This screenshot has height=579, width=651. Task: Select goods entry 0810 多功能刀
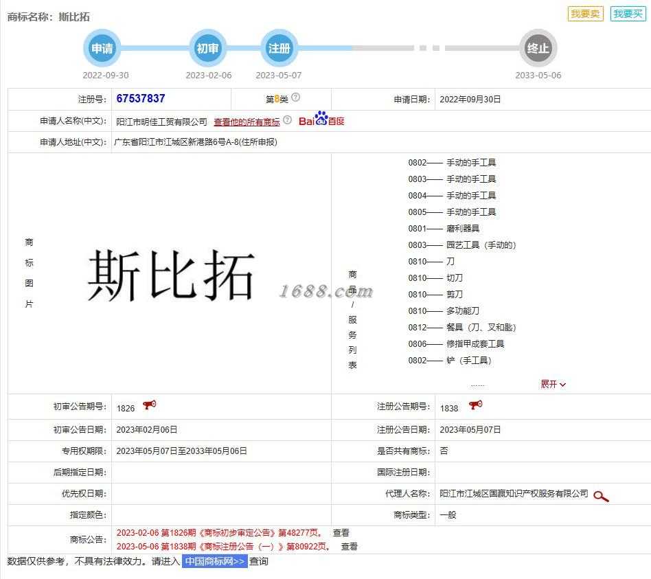444,311
